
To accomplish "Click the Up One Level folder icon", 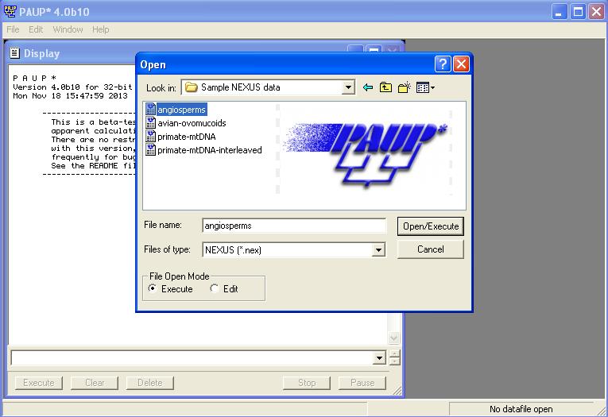I will point(386,87).
